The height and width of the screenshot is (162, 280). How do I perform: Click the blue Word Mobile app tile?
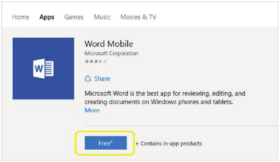pyautogui.click(x=43, y=69)
